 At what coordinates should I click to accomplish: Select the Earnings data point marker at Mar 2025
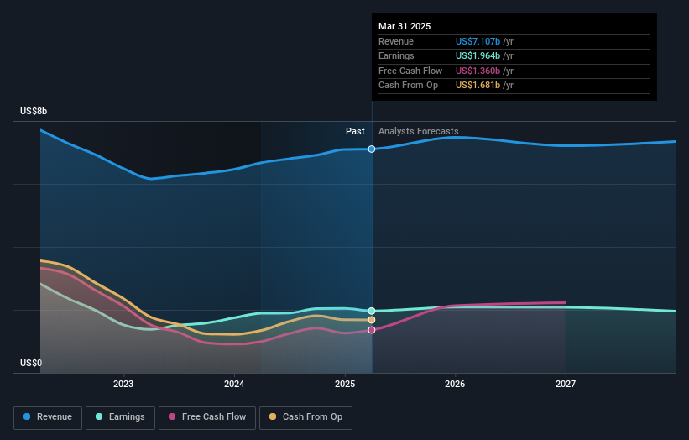(x=372, y=311)
